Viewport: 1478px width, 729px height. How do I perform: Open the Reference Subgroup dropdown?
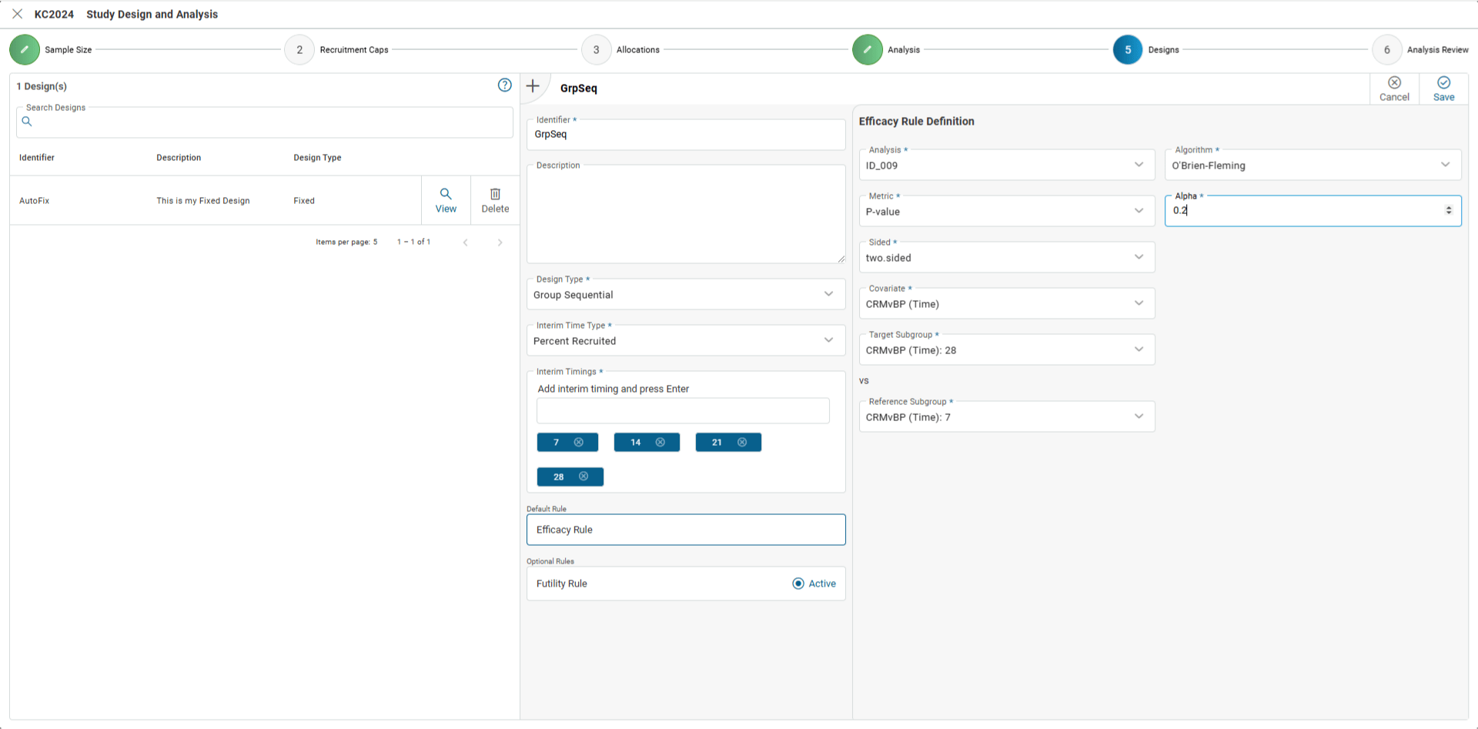[1007, 416]
